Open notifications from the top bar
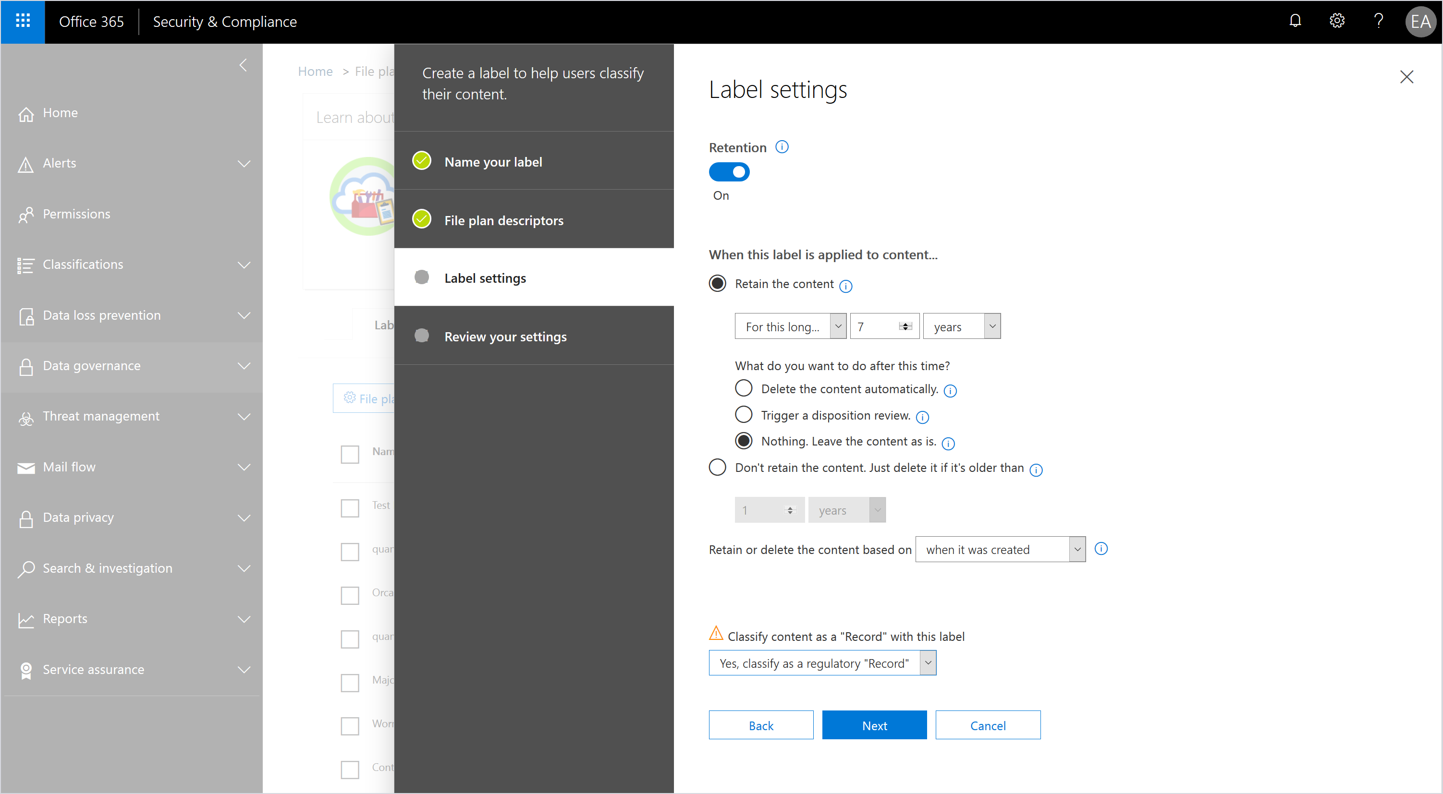 [x=1295, y=21]
